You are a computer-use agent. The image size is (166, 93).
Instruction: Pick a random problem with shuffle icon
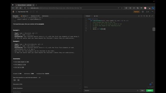tap(37, 12)
